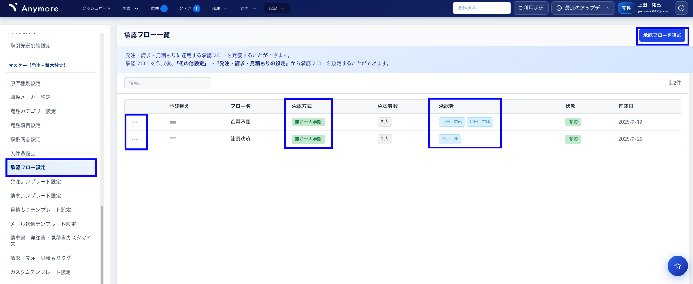The image size is (693, 284).
Task: Click the floating star button
Action: pyautogui.click(x=677, y=266)
